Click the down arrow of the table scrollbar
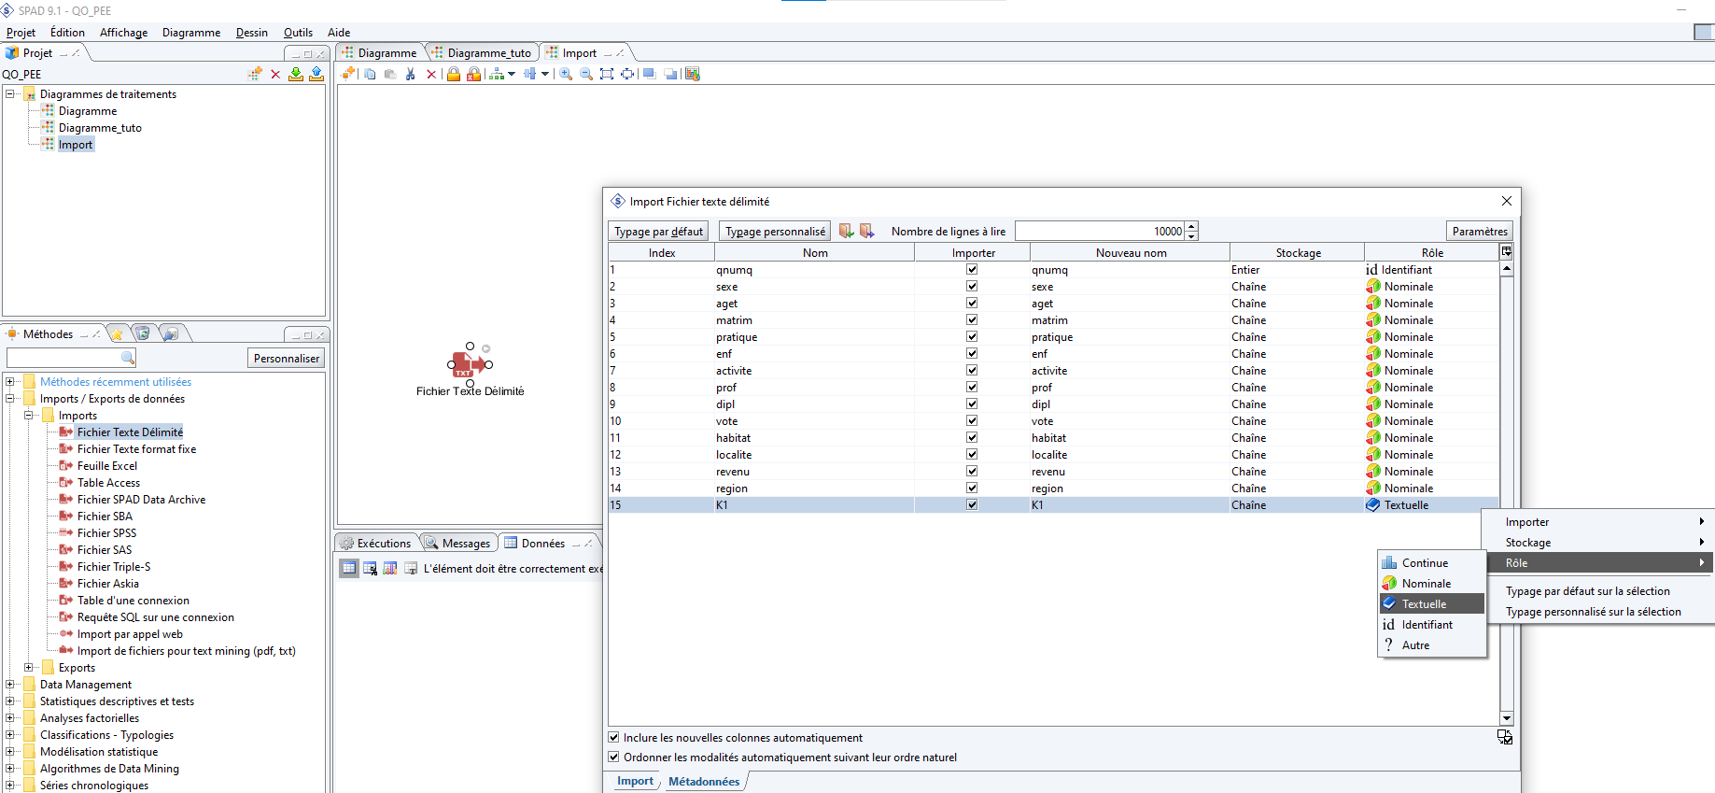The image size is (1715, 793). click(1506, 717)
